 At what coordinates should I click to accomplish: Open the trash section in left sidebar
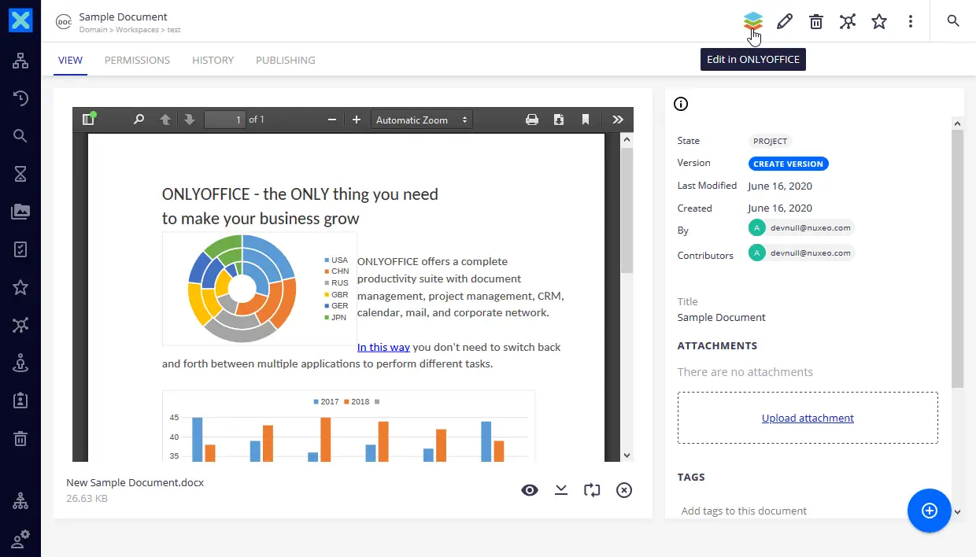coord(20,438)
